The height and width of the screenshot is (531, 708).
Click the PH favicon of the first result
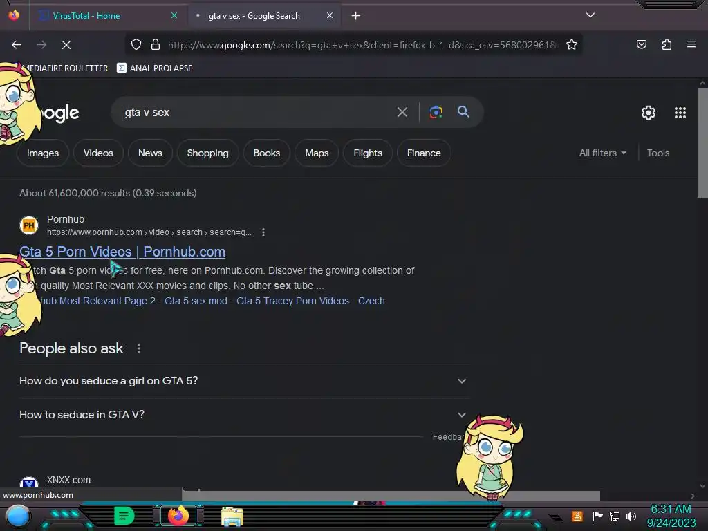(x=29, y=225)
